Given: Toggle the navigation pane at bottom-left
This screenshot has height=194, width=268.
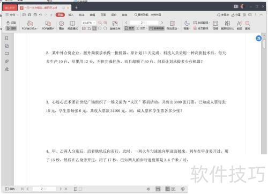Looking at the screenshot, I should pos(10,189).
